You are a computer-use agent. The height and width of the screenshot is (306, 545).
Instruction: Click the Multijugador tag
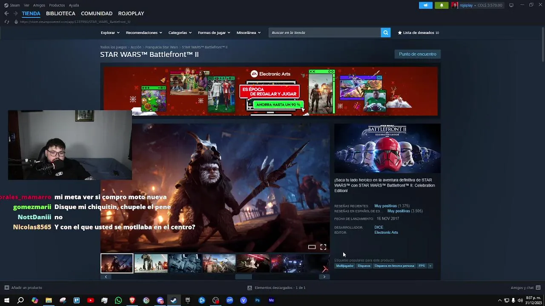coord(345,266)
